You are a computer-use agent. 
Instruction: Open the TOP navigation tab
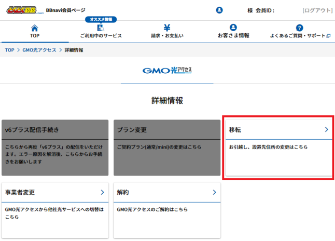(x=35, y=32)
